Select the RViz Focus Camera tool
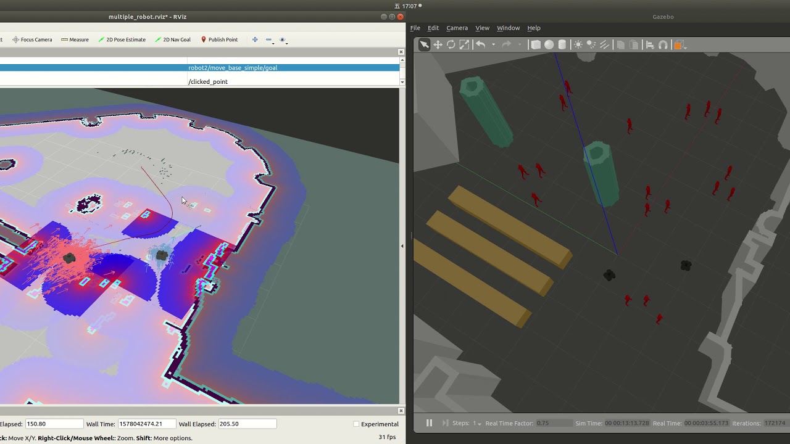 (x=32, y=39)
